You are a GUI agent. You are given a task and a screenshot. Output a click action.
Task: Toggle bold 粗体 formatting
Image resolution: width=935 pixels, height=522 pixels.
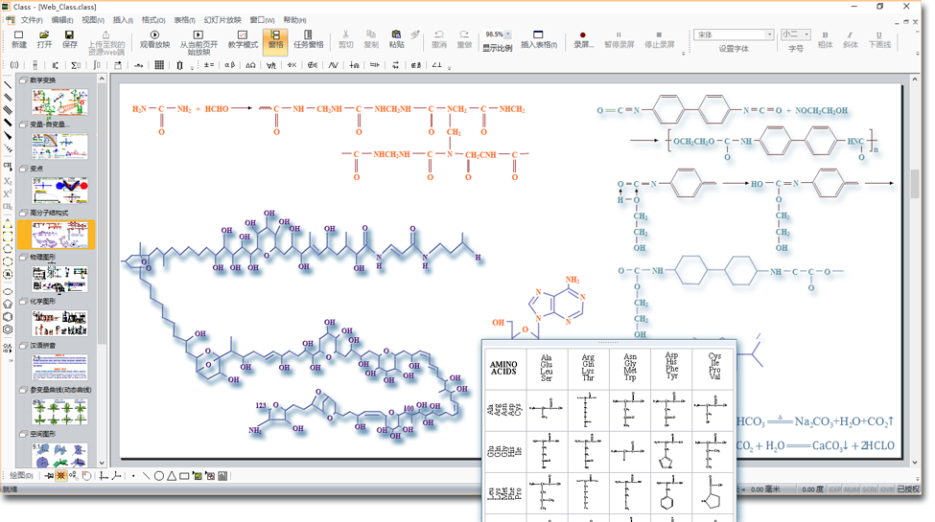pyautogui.click(x=825, y=39)
